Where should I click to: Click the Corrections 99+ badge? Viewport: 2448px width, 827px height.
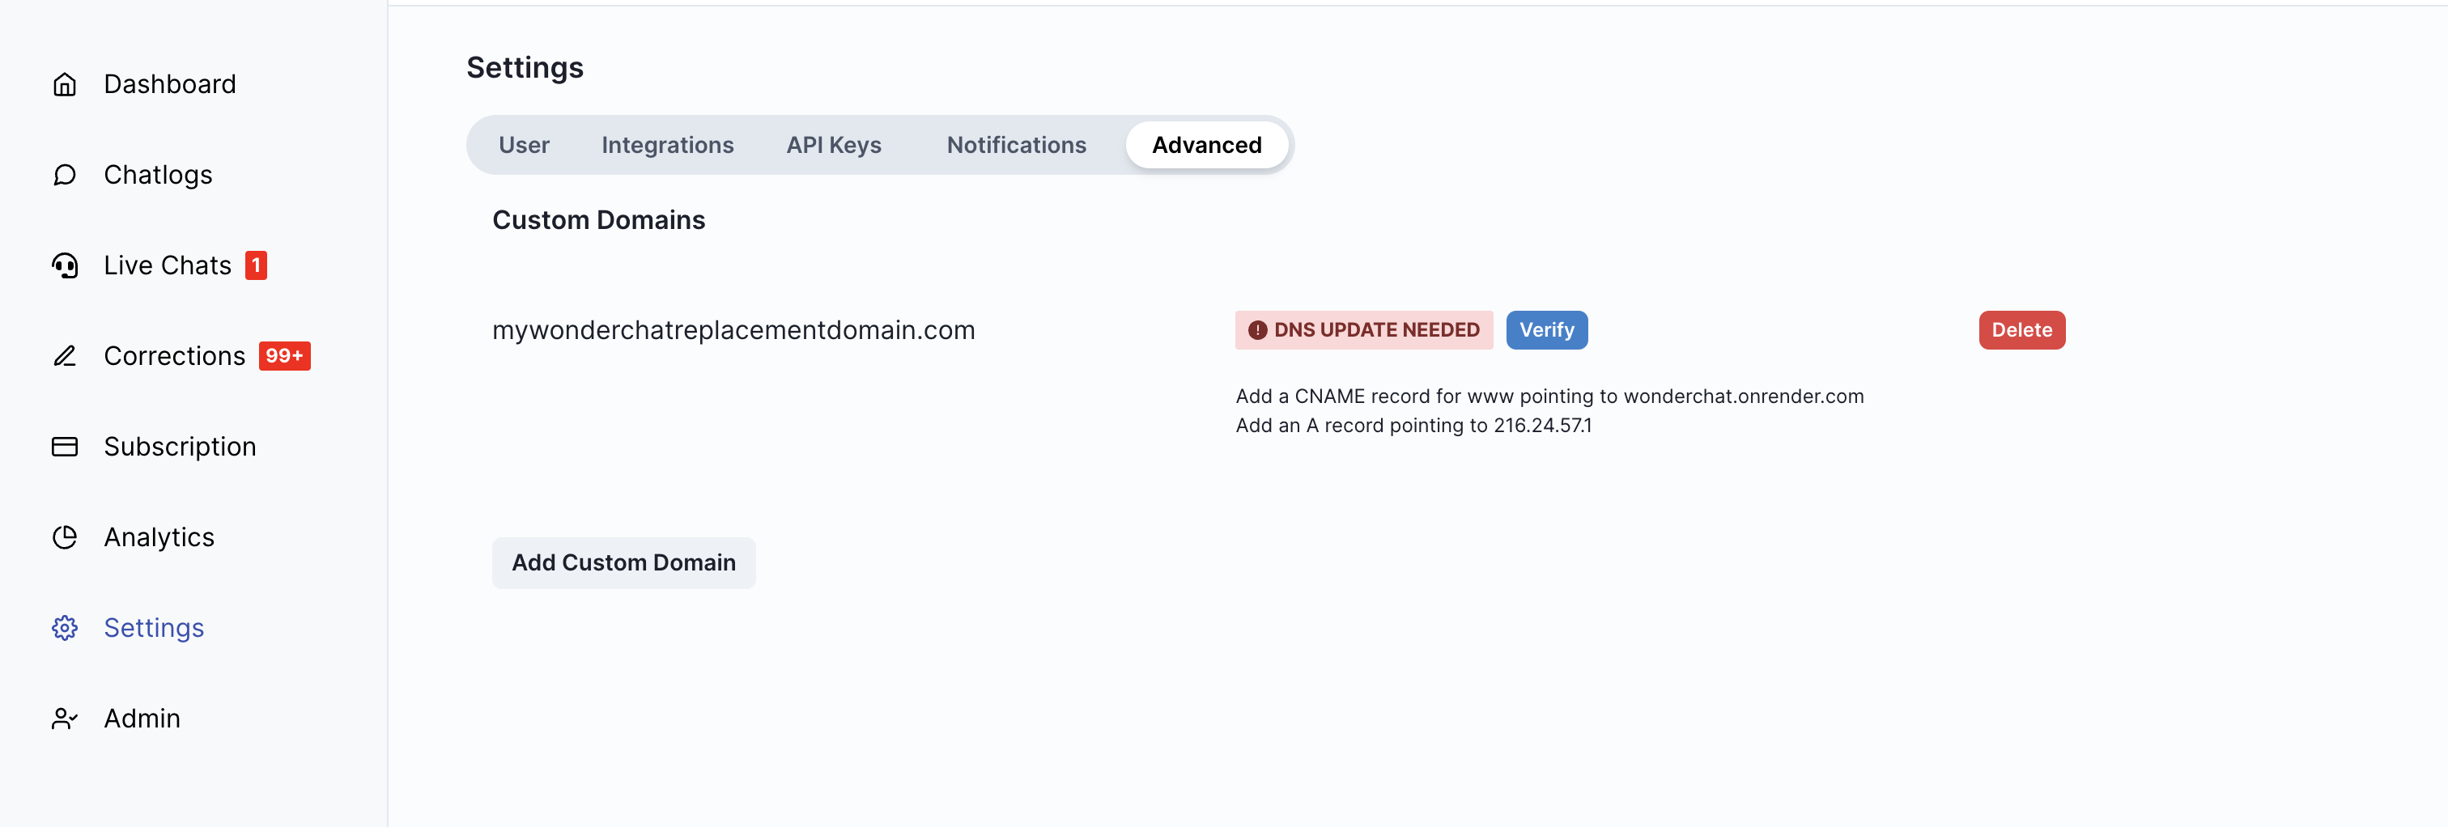click(x=284, y=356)
